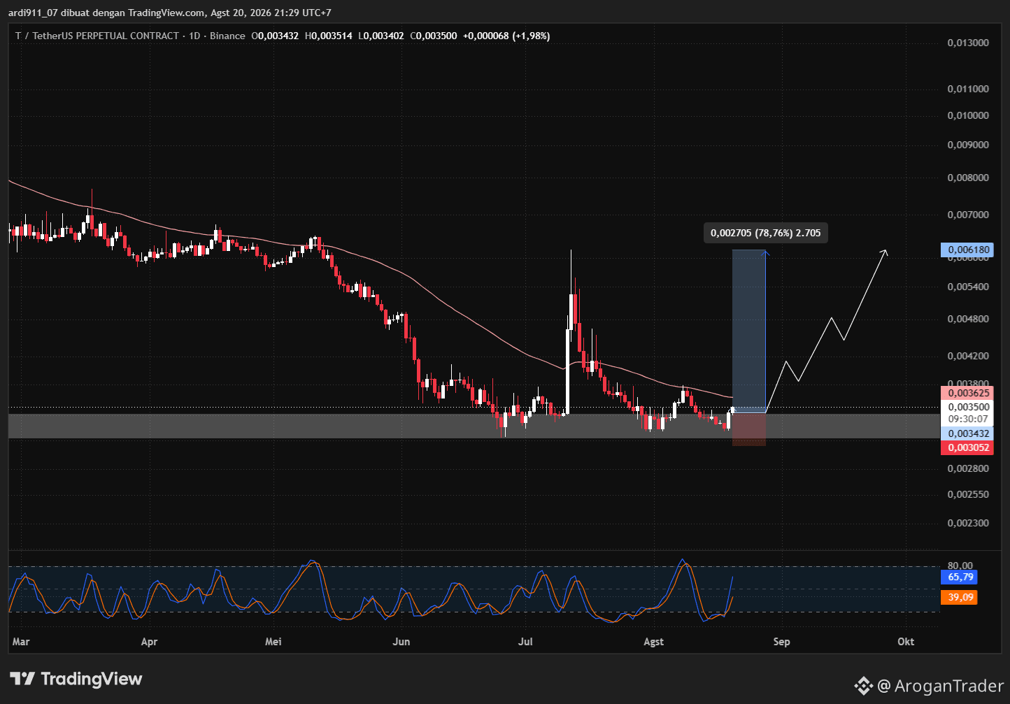Select the red stop-loss zone of the long position
The image size is (1010, 704).
point(748,429)
